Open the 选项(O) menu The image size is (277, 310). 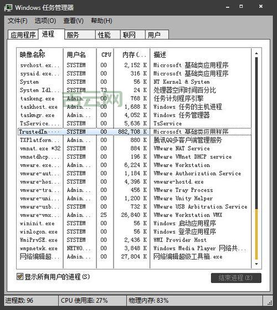(x=45, y=21)
